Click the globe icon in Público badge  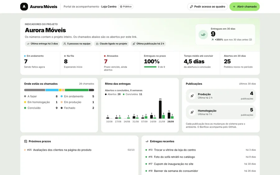coord(121,7)
